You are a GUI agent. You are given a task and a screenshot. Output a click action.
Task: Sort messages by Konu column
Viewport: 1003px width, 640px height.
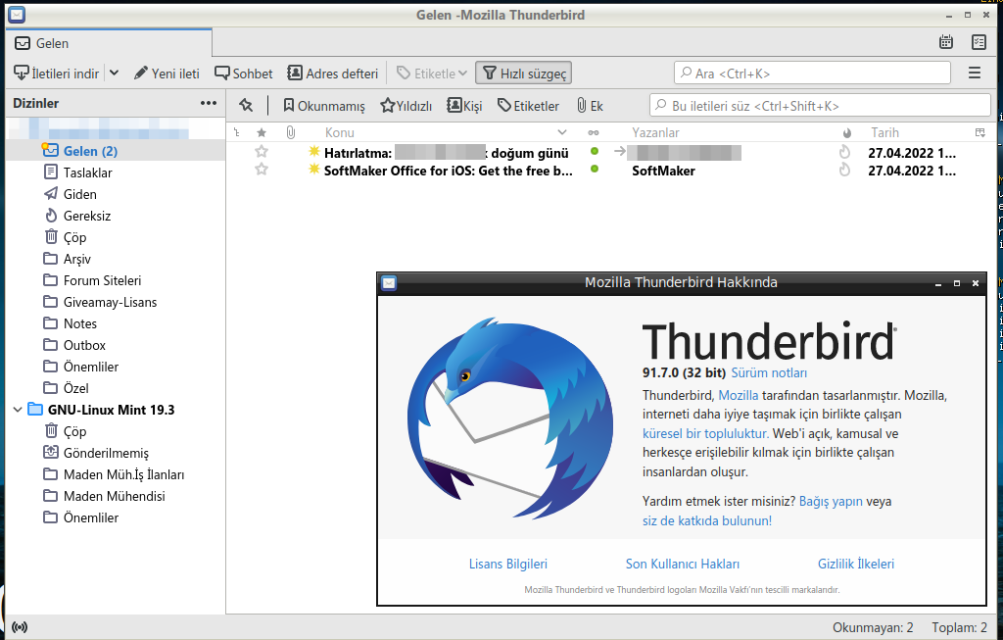445,132
